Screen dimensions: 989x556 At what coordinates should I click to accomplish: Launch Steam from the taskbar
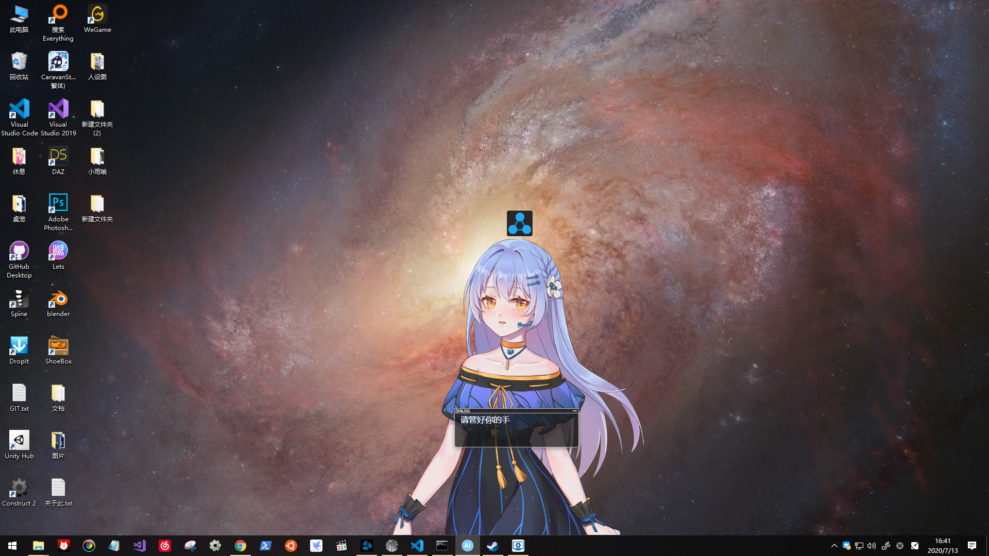click(493, 545)
